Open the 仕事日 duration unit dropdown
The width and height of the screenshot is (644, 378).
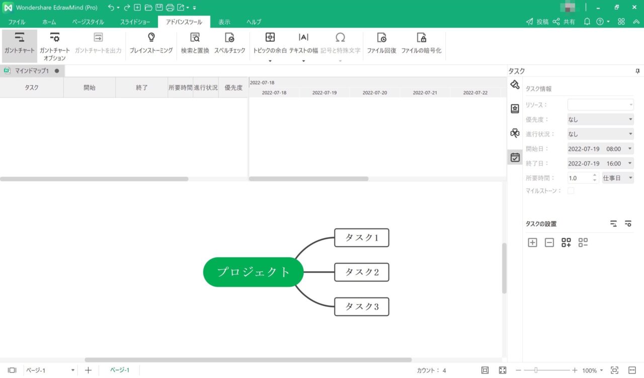[x=618, y=178]
